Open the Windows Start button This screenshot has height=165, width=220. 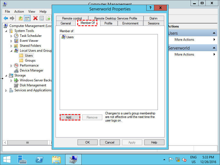7,160
